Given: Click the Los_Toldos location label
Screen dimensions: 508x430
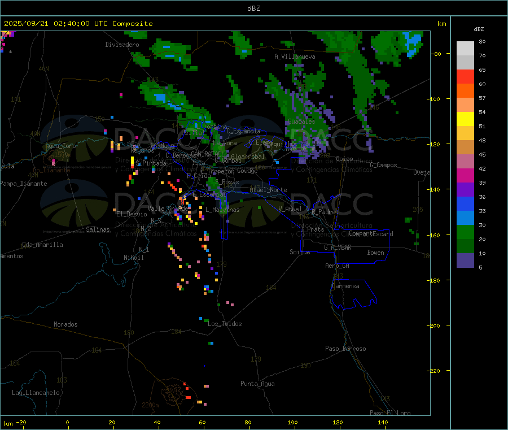Looking at the screenshot, I should 225,324.
